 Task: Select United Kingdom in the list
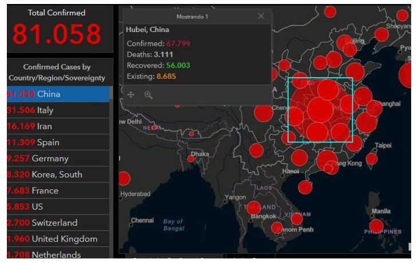pyautogui.click(x=58, y=239)
